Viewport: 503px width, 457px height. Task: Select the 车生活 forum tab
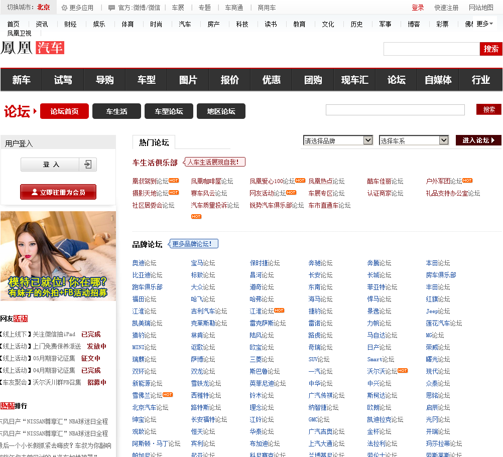tap(117, 111)
